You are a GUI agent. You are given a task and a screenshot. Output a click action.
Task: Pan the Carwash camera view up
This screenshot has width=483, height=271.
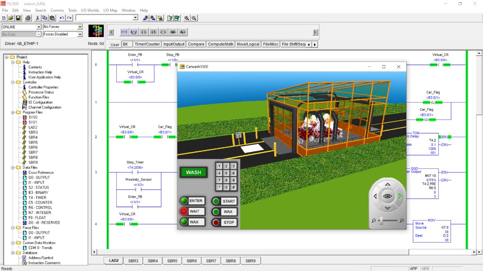[388, 184]
